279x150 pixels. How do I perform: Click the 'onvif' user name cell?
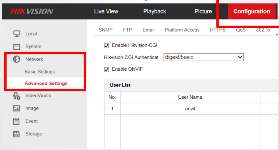click(190, 109)
